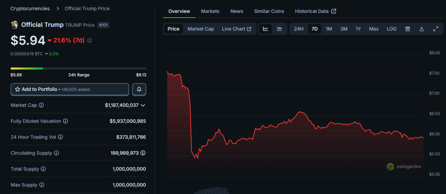Select the Max time range
This screenshot has height=194, width=446.
374,29
